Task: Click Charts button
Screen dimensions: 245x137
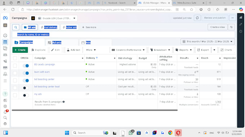Action: 226,50
